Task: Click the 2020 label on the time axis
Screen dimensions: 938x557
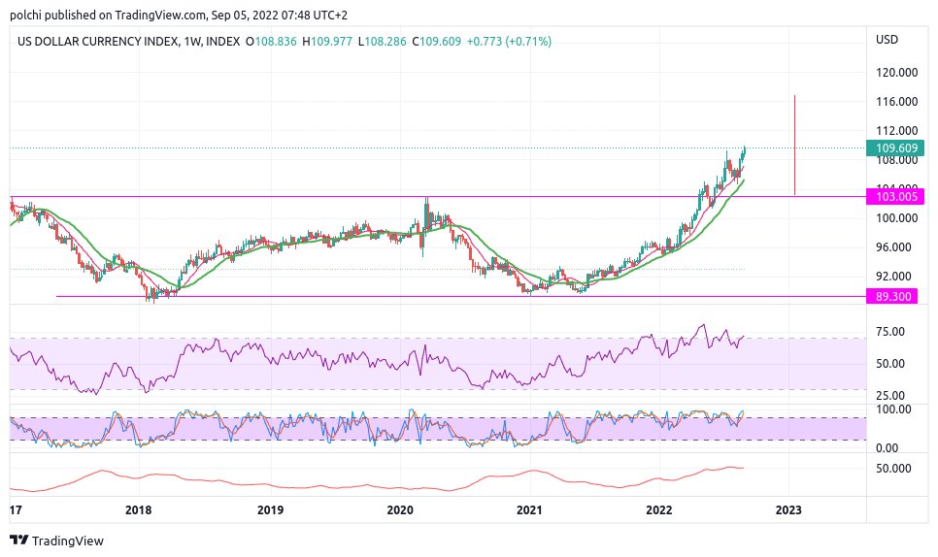Action: coord(400,509)
